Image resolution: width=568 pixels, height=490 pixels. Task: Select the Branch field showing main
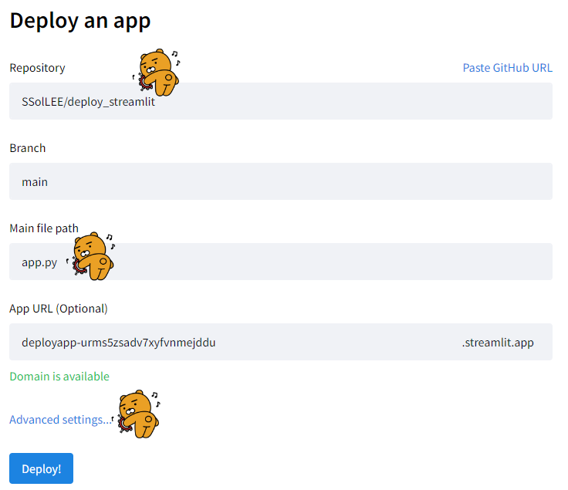pyautogui.click(x=281, y=181)
